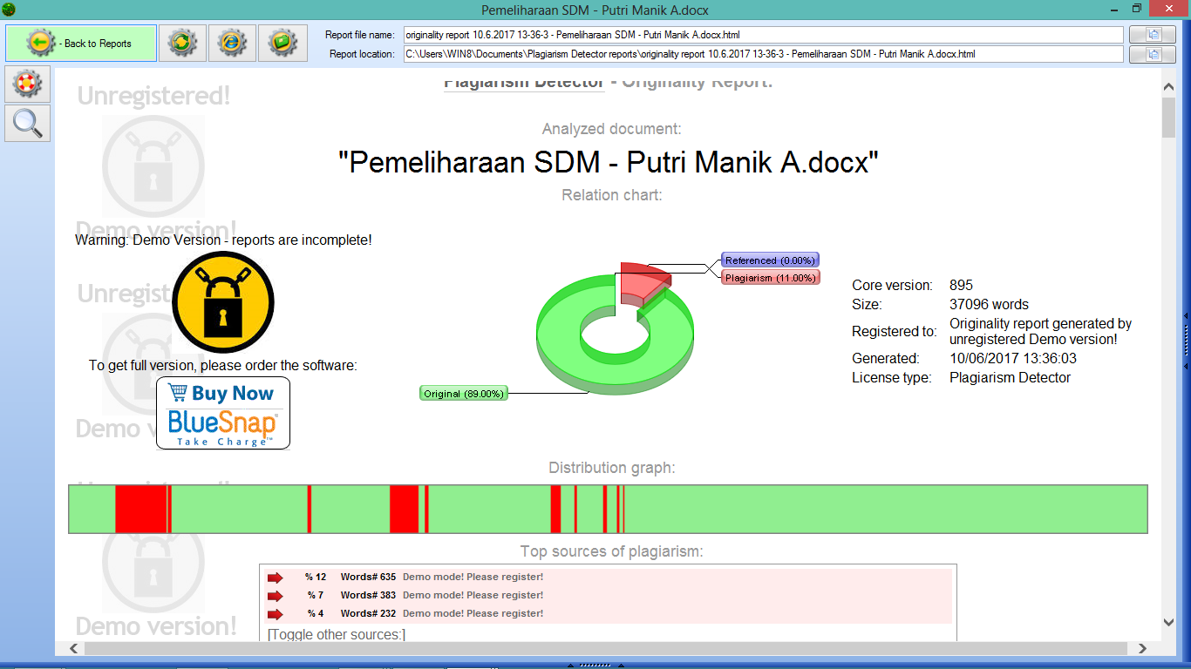Image resolution: width=1191 pixels, height=669 pixels.
Task: Click red arrow beside the % 4 source
Action: (276, 614)
